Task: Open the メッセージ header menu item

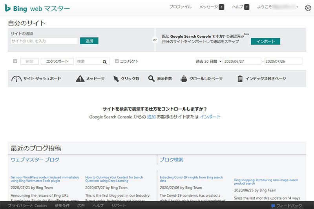Action: point(208,7)
